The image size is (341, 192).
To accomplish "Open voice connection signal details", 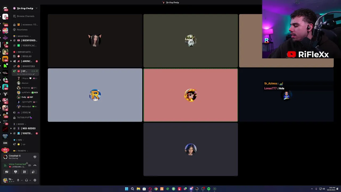I will (5, 165).
